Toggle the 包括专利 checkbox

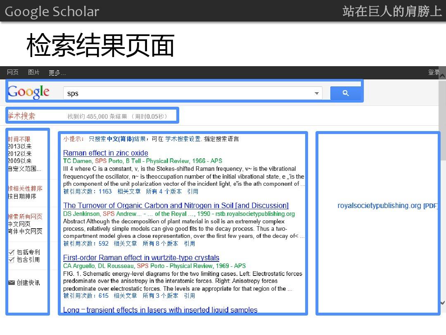(12, 252)
